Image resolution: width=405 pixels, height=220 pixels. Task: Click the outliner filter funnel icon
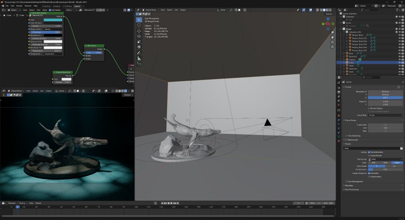pos(397,10)
